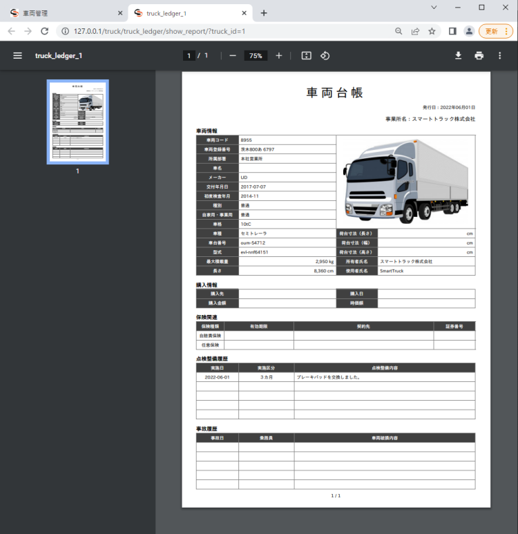Download the truck ledger PDF
The width and height of the screenshot is (518, 534).
tap(458, 55)
